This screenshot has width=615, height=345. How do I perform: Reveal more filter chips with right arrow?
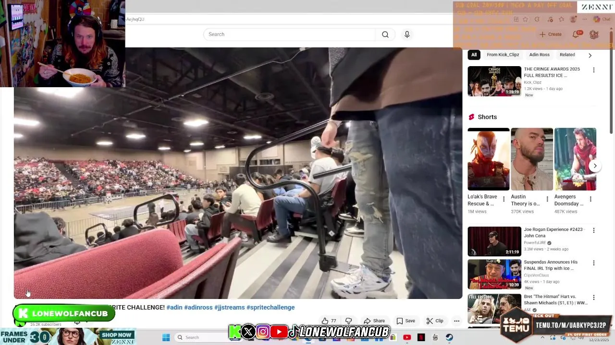(590, 55)
